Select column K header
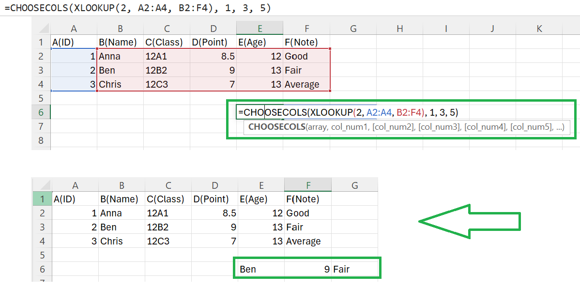This screenshot has height=289, width=580. click(x=539, y=29)
